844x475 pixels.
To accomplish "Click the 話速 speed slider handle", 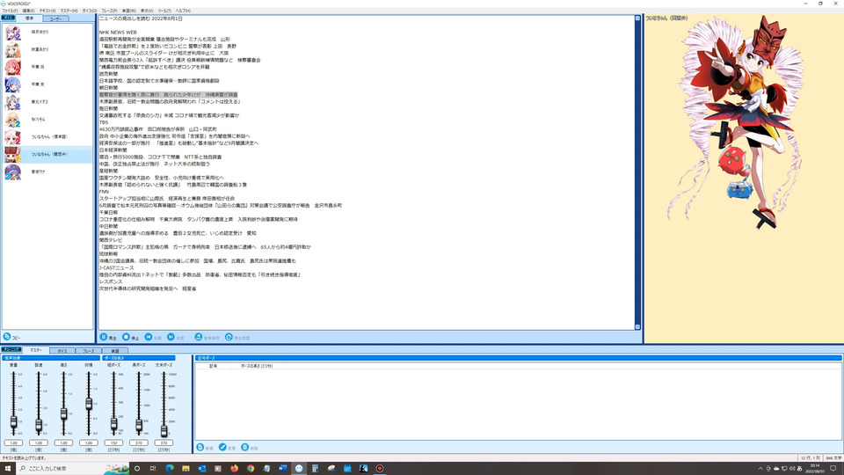I will click(x=39, y=426).
